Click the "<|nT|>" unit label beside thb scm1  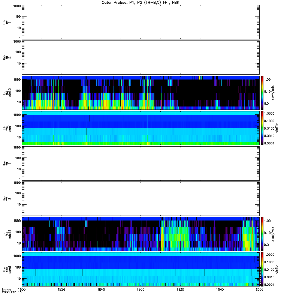click(x=277, y=128)
